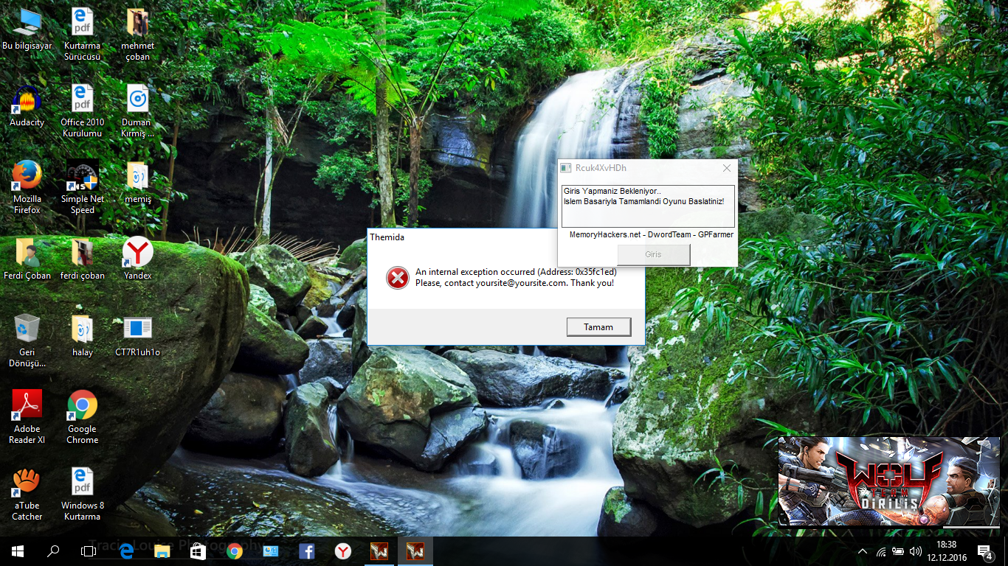The width and height of the screenshot is (1008, 566).
Task: Select the halay folder icon
Action: (x=82, y=336)
